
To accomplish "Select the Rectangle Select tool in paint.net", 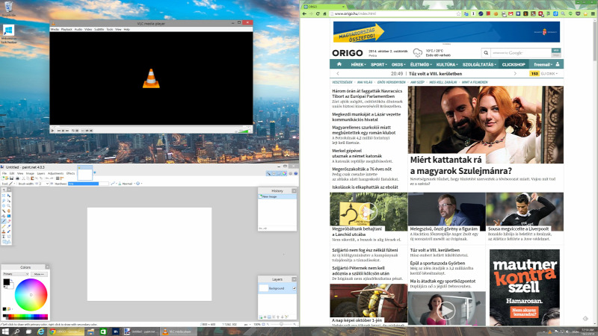I will 4,196.
